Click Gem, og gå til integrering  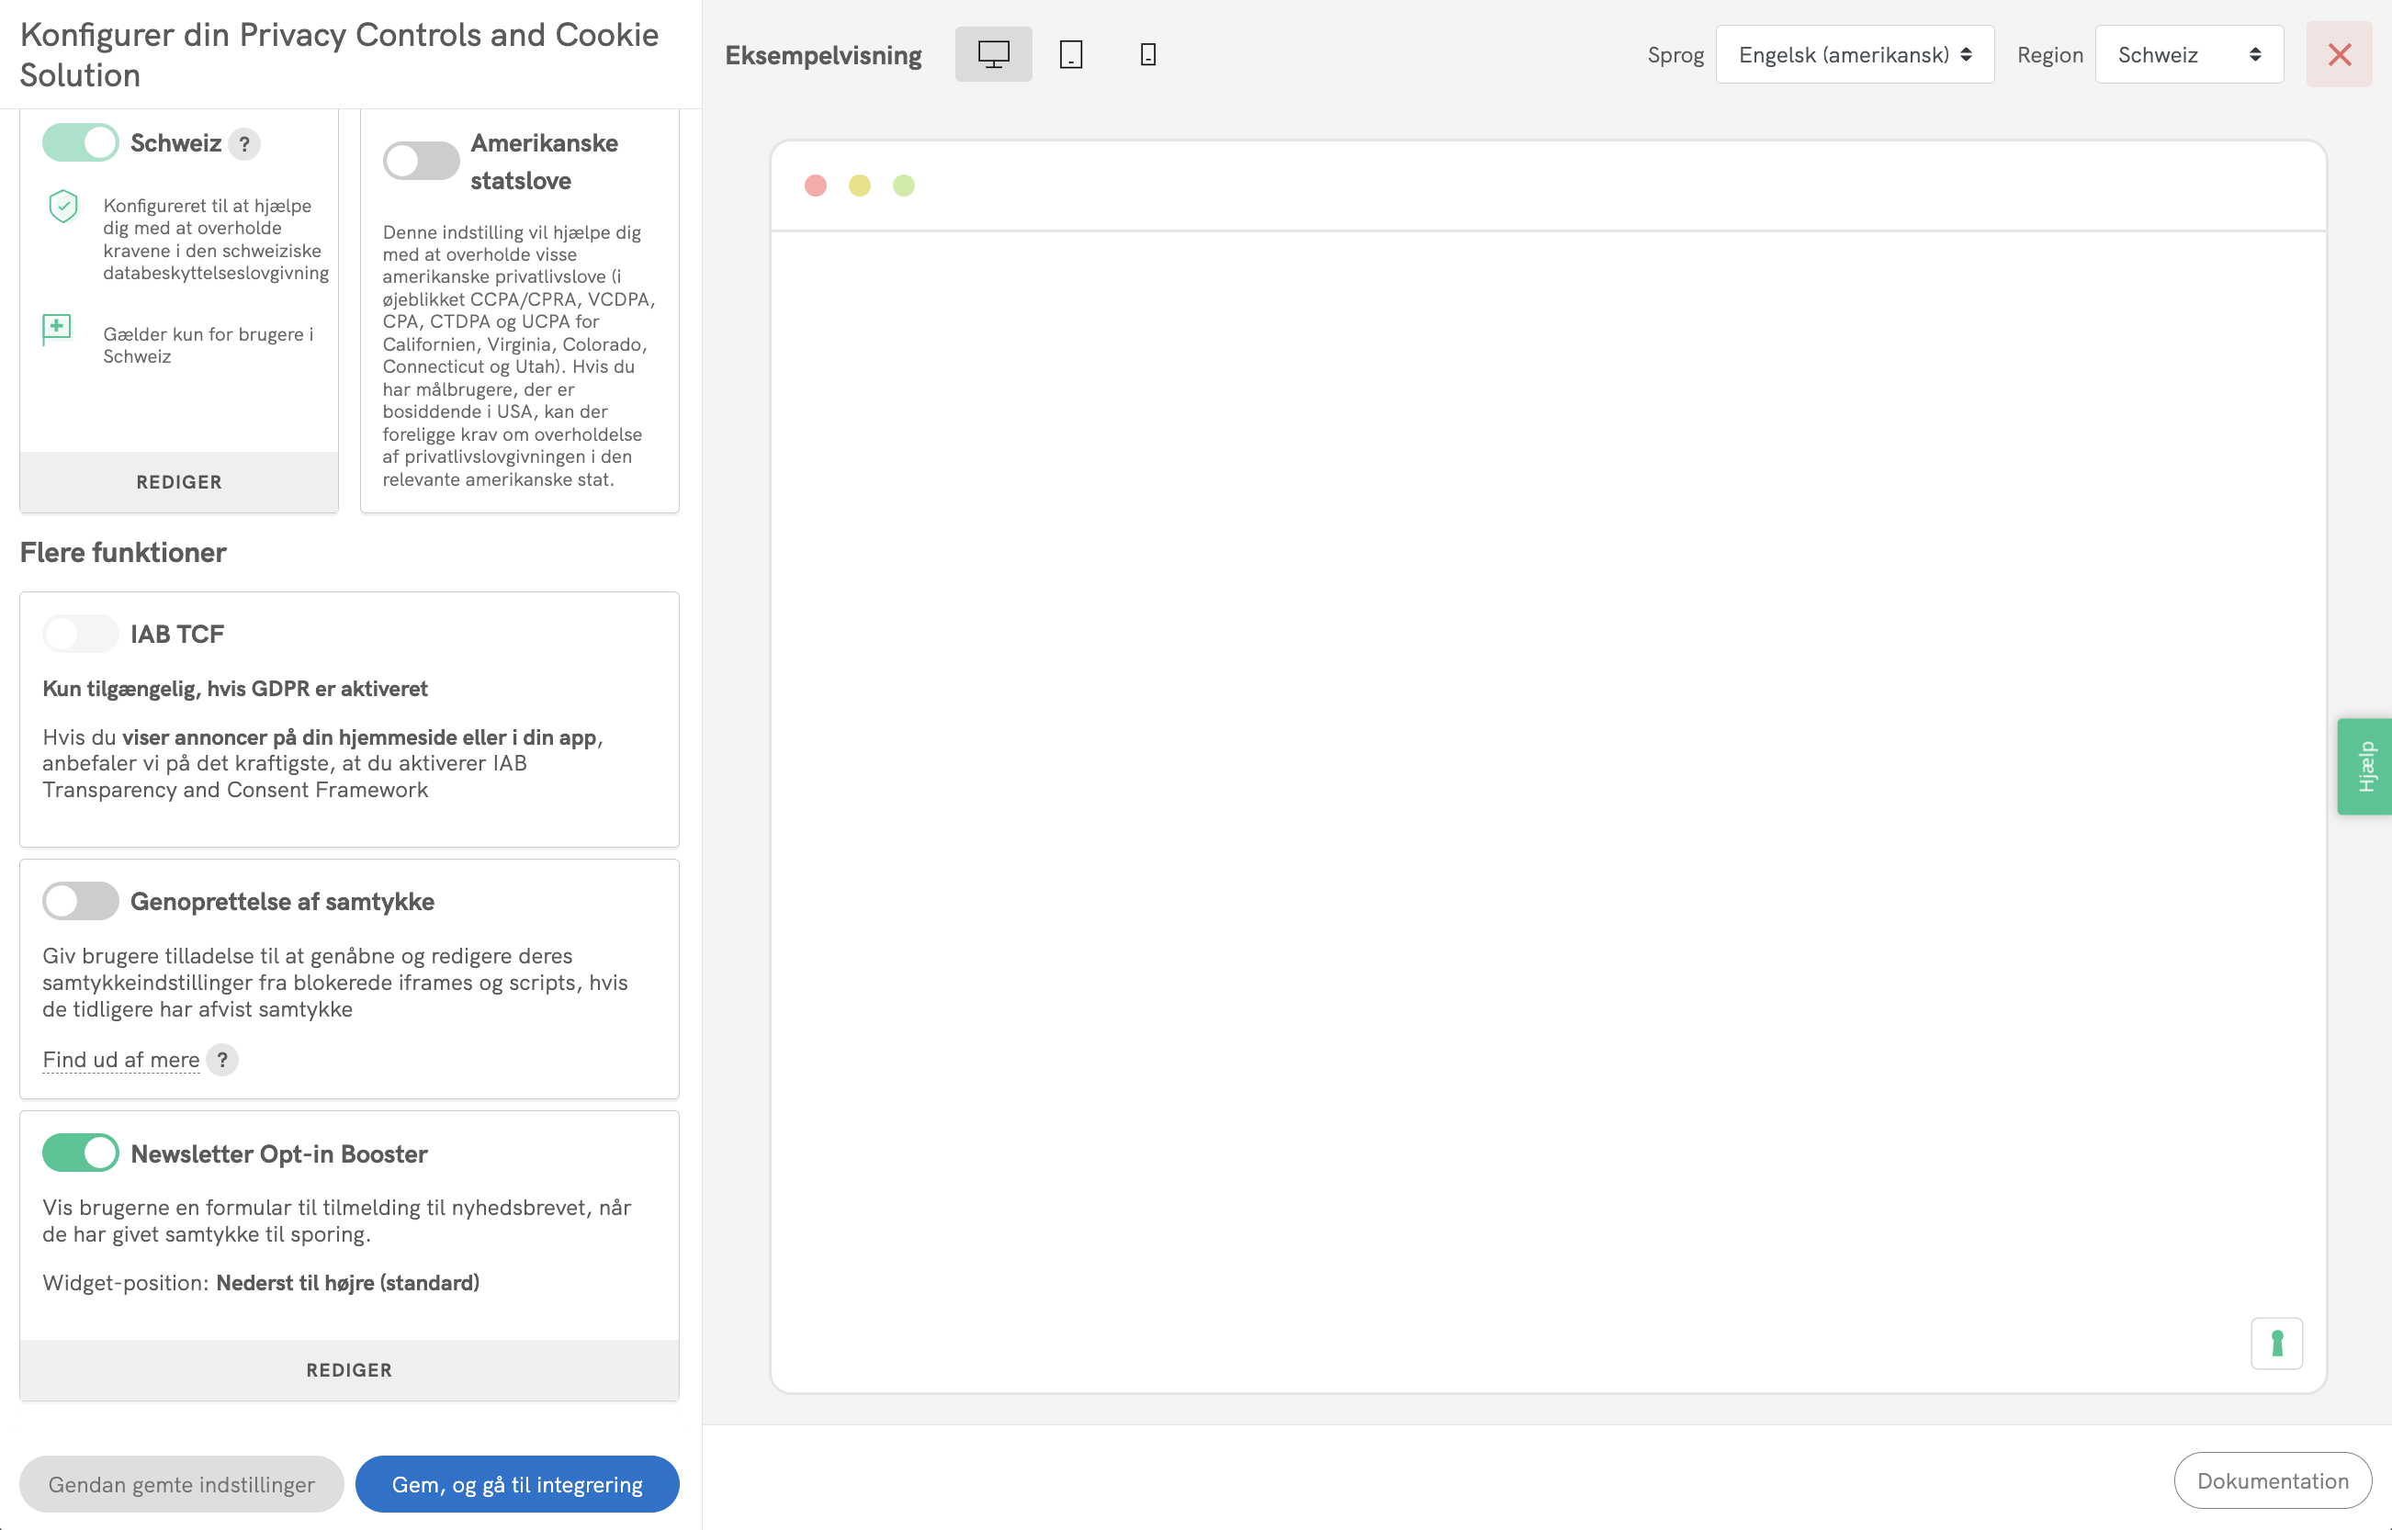[517, 1484]
